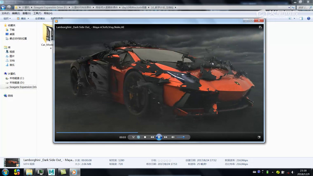Open the Windows Start menu
This screenshot has width=313, height=176.
click(5, 172)
